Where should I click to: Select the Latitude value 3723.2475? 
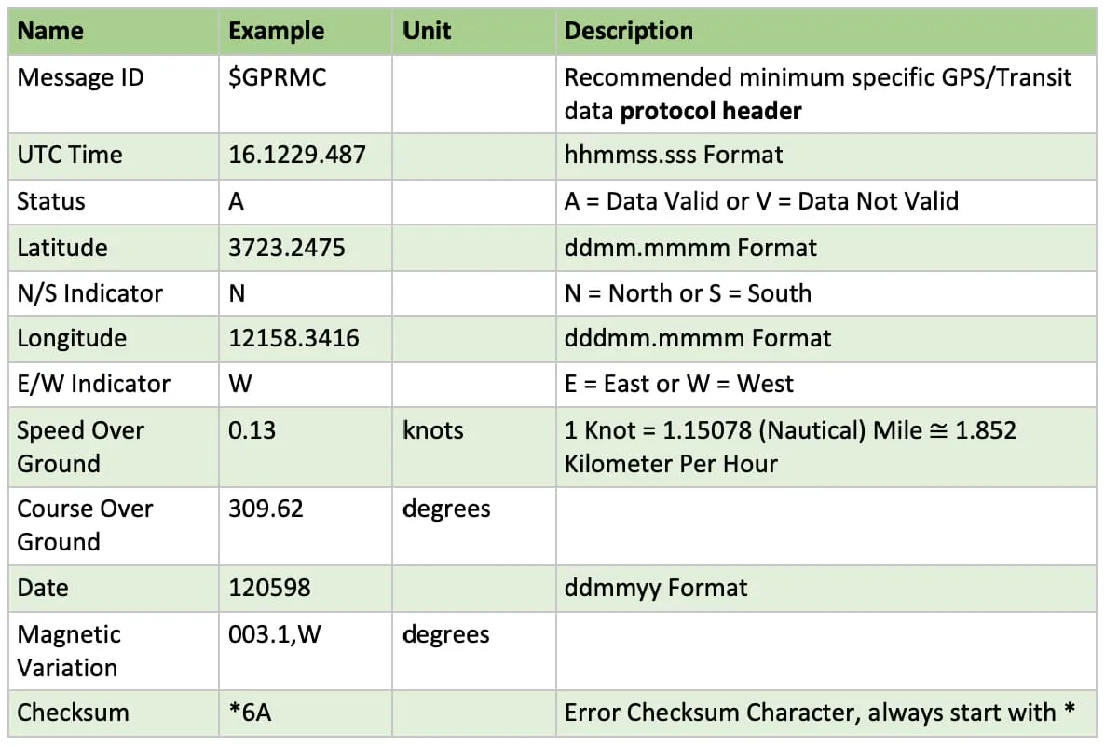point(287,248)
